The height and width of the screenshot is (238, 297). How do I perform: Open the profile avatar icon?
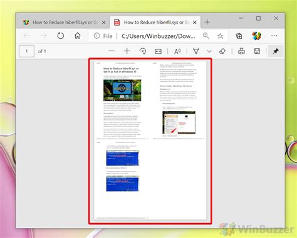(256, 36)
